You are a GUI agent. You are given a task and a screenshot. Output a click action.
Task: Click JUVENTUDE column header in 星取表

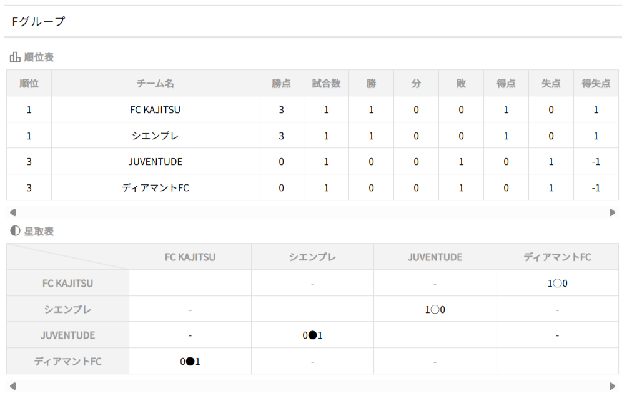(x=435, y=257)
